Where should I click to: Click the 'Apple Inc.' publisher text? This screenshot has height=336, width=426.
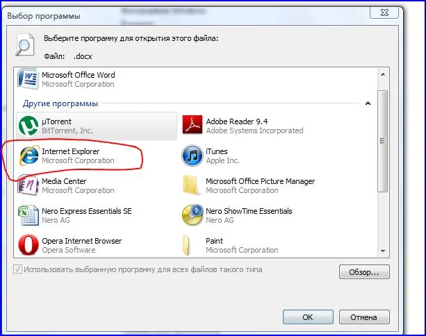(222, 160)
